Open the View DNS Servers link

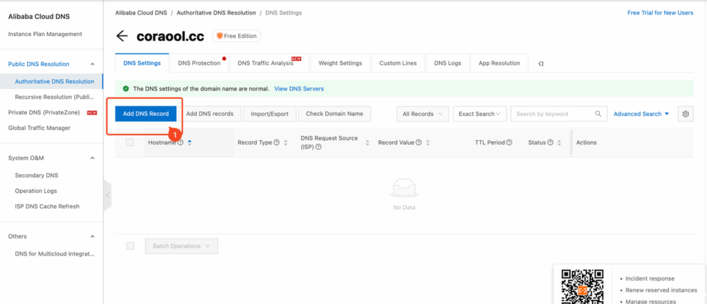pos(299,89)
